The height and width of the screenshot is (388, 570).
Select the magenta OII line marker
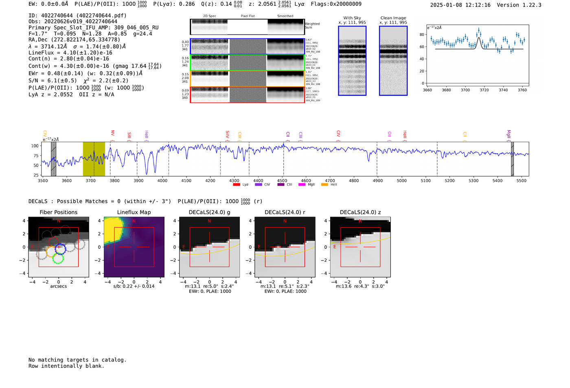click(x=389, y=136)
